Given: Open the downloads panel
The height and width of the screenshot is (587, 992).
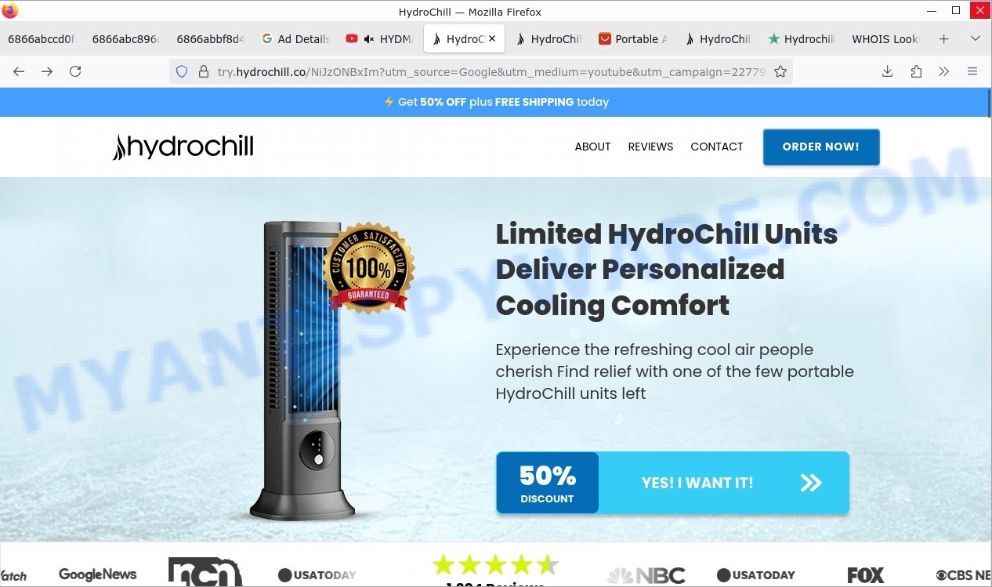Looking at the screenshot, I should (887, 71).
